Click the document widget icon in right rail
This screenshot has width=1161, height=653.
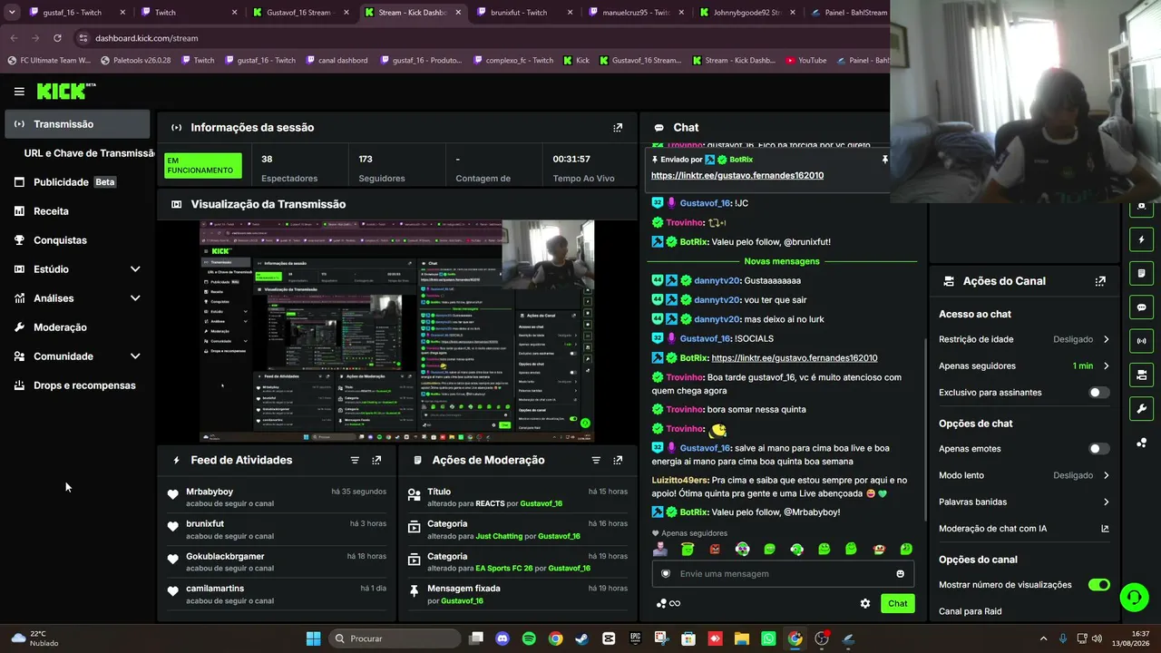(1142, 273)
